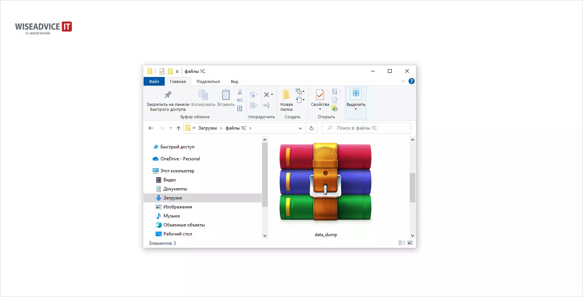Open the Документы folder

175,189
